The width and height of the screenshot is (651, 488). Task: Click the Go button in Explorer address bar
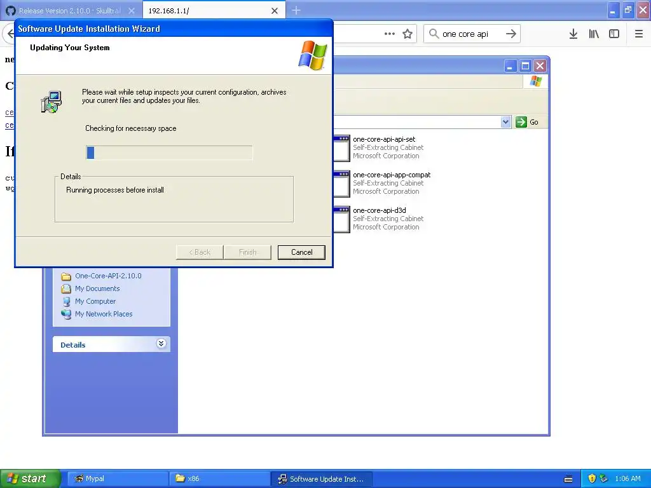527,122
